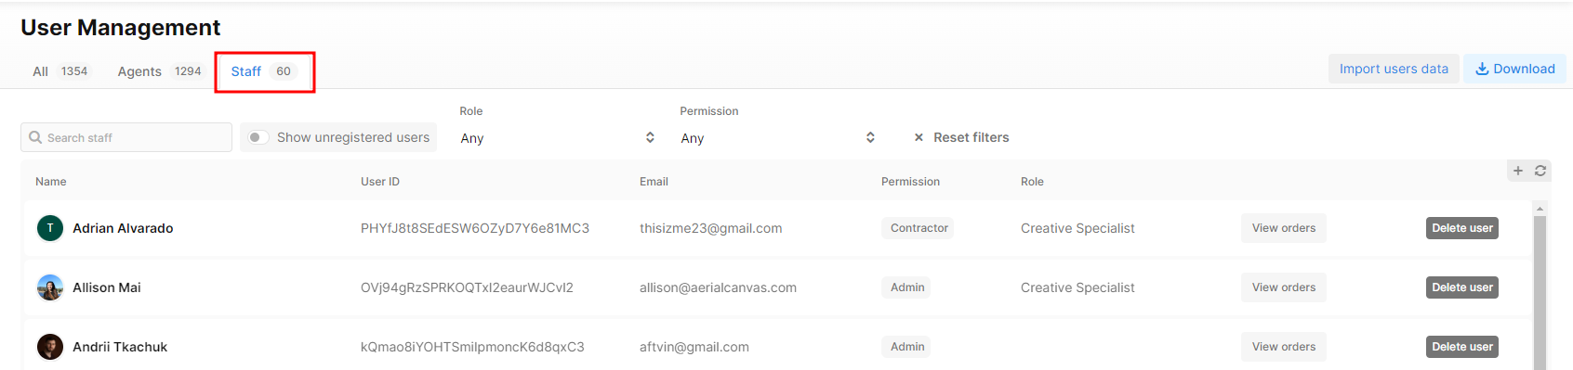
Task: Toggle Show unregistered users switch
Action: [x=258, y=137]
